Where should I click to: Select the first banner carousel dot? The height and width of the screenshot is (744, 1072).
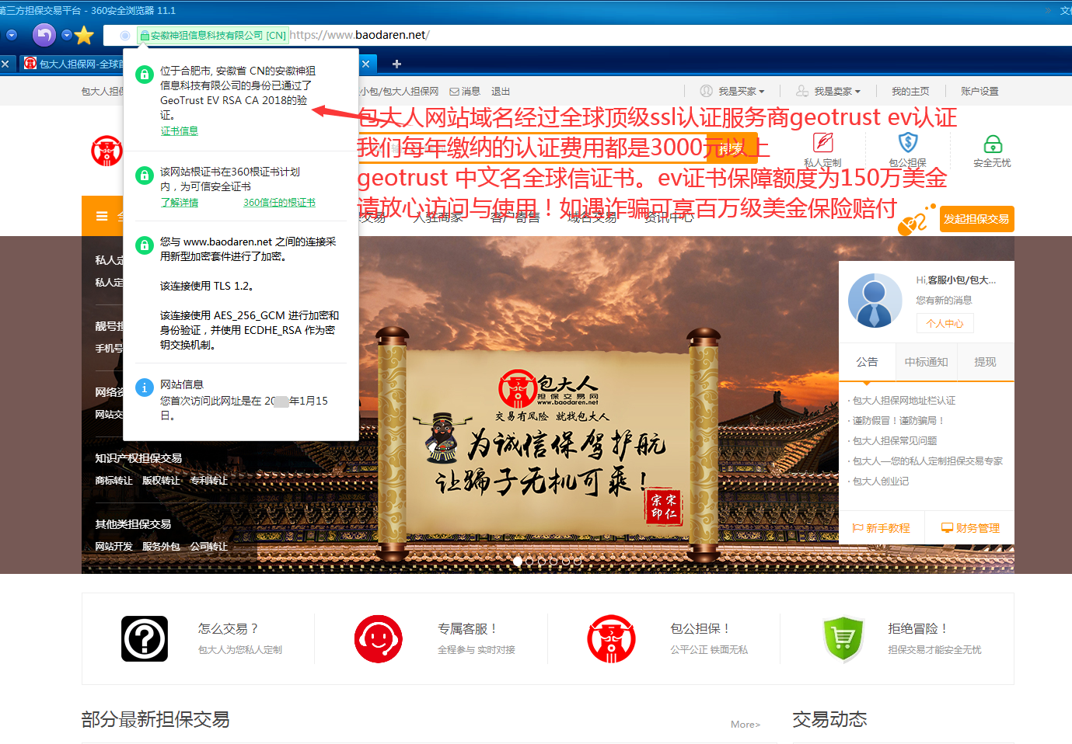(x=518, y=561)
